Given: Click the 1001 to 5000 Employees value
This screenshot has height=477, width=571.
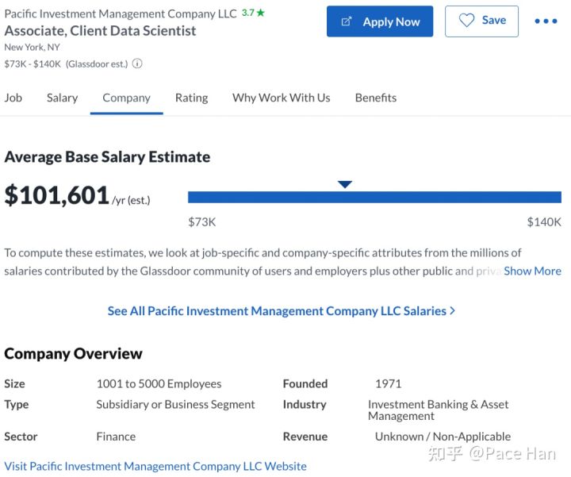Looking at the screenshot, I should click(159, 383).
